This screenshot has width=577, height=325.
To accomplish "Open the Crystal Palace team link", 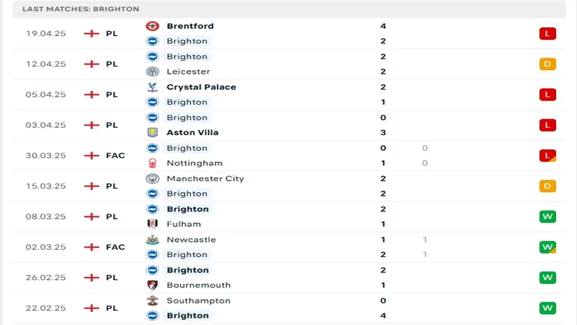I will tap(201, 87).
